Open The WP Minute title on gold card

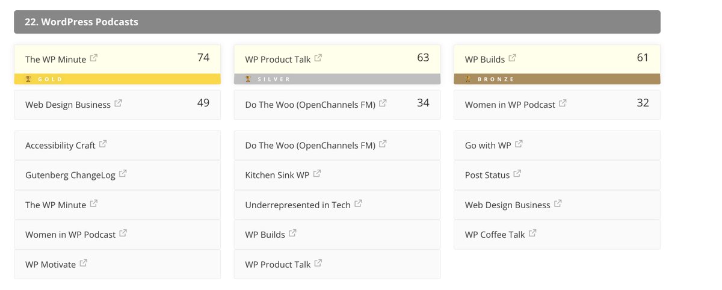pyautogui.click(x=55, y=60)
